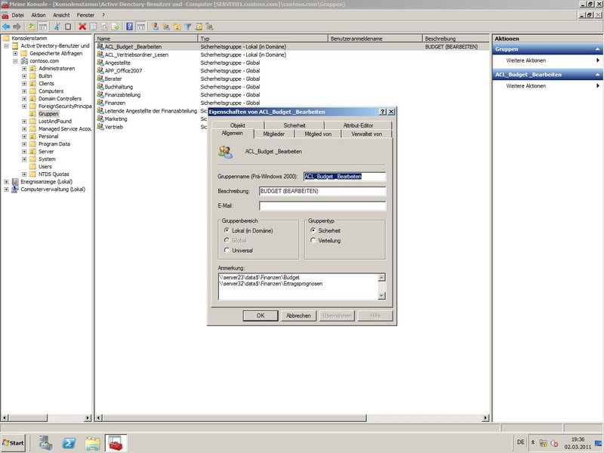The width and height of the screenshot is (604, 453).
Task: Go up one level in the tree
Action: [32, 26]
